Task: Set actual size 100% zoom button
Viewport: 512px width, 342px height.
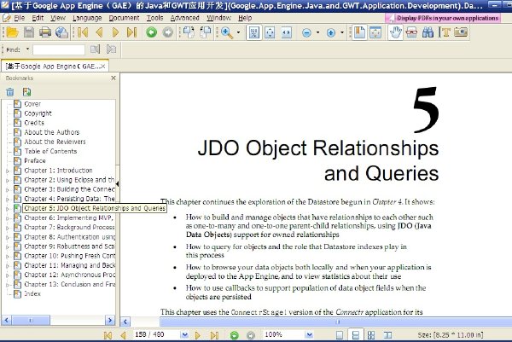Action: click(x=254, y=32)
